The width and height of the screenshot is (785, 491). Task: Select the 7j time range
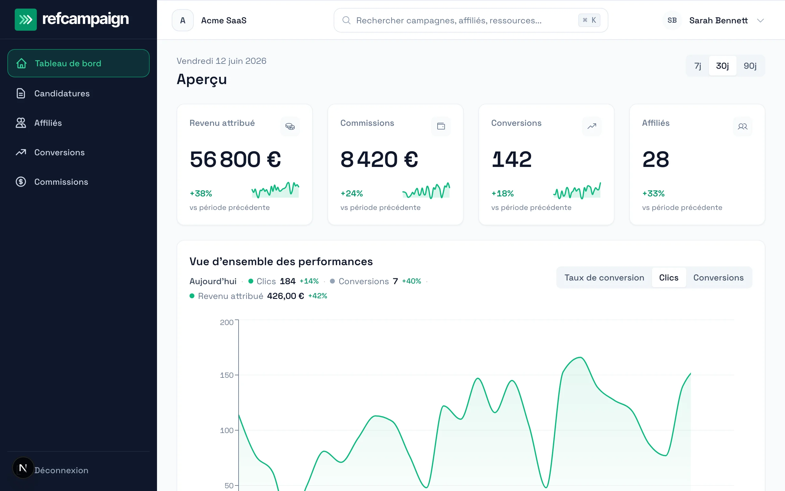697,66
